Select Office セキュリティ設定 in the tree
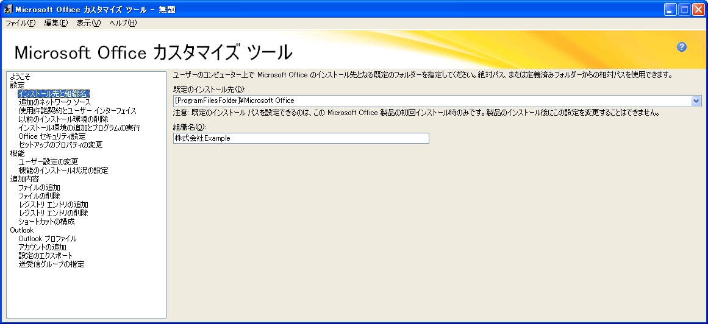 (x=52, y=136)
